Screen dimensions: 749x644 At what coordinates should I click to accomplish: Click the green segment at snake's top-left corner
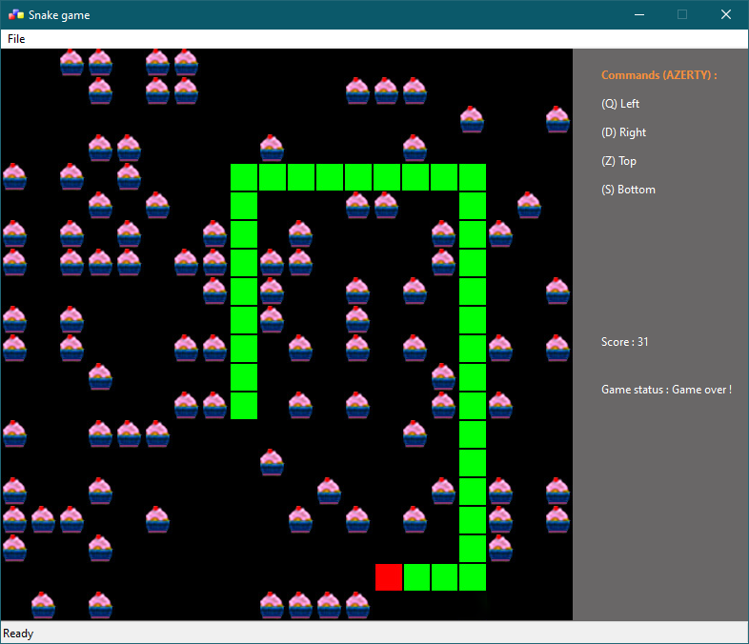[x=244, y=177]
